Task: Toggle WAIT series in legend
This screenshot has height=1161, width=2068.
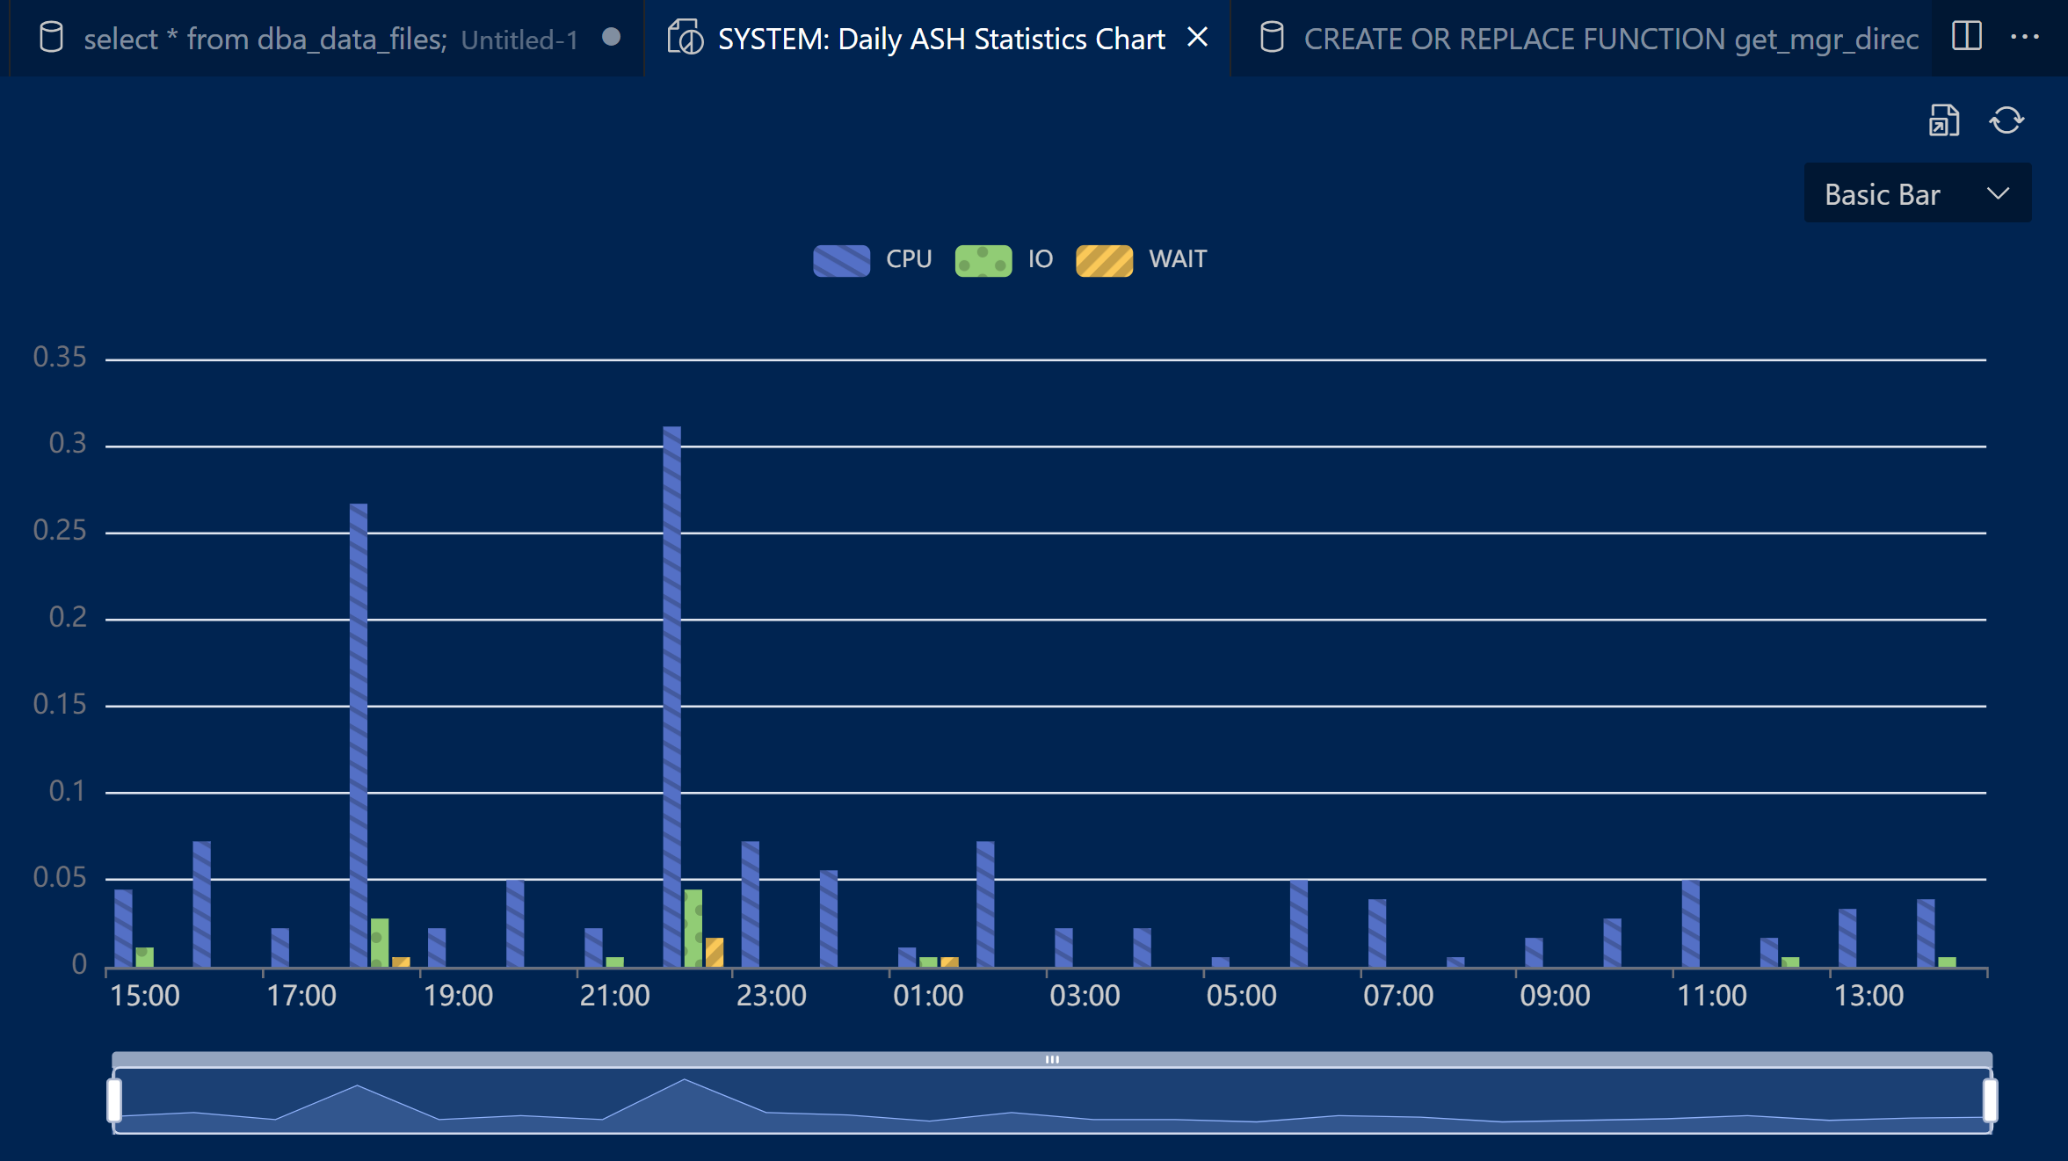Action: point(1104,260)
